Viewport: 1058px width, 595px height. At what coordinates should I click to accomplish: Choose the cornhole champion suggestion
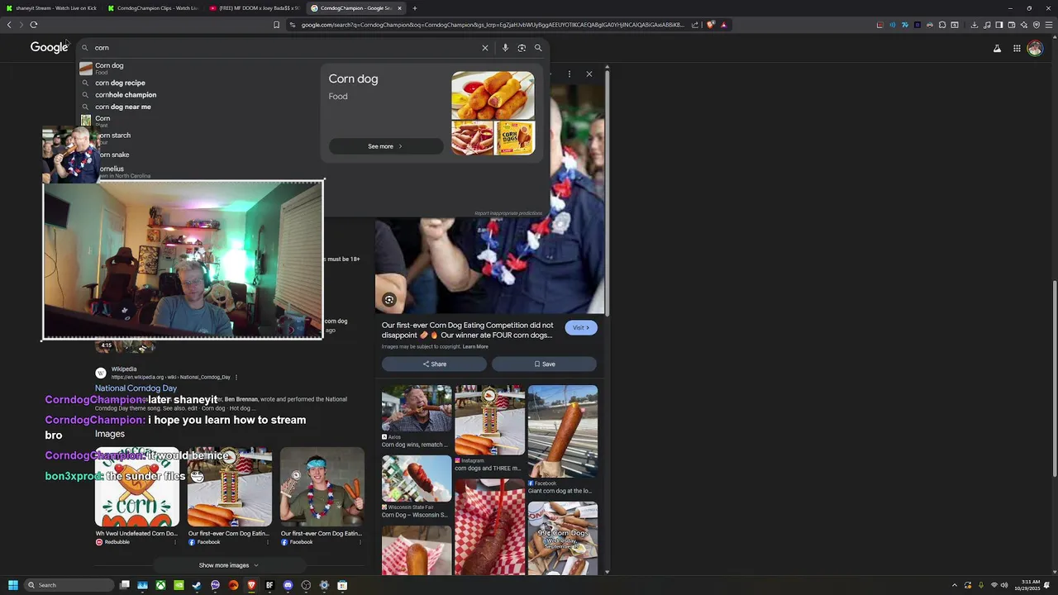pos(196,95)
